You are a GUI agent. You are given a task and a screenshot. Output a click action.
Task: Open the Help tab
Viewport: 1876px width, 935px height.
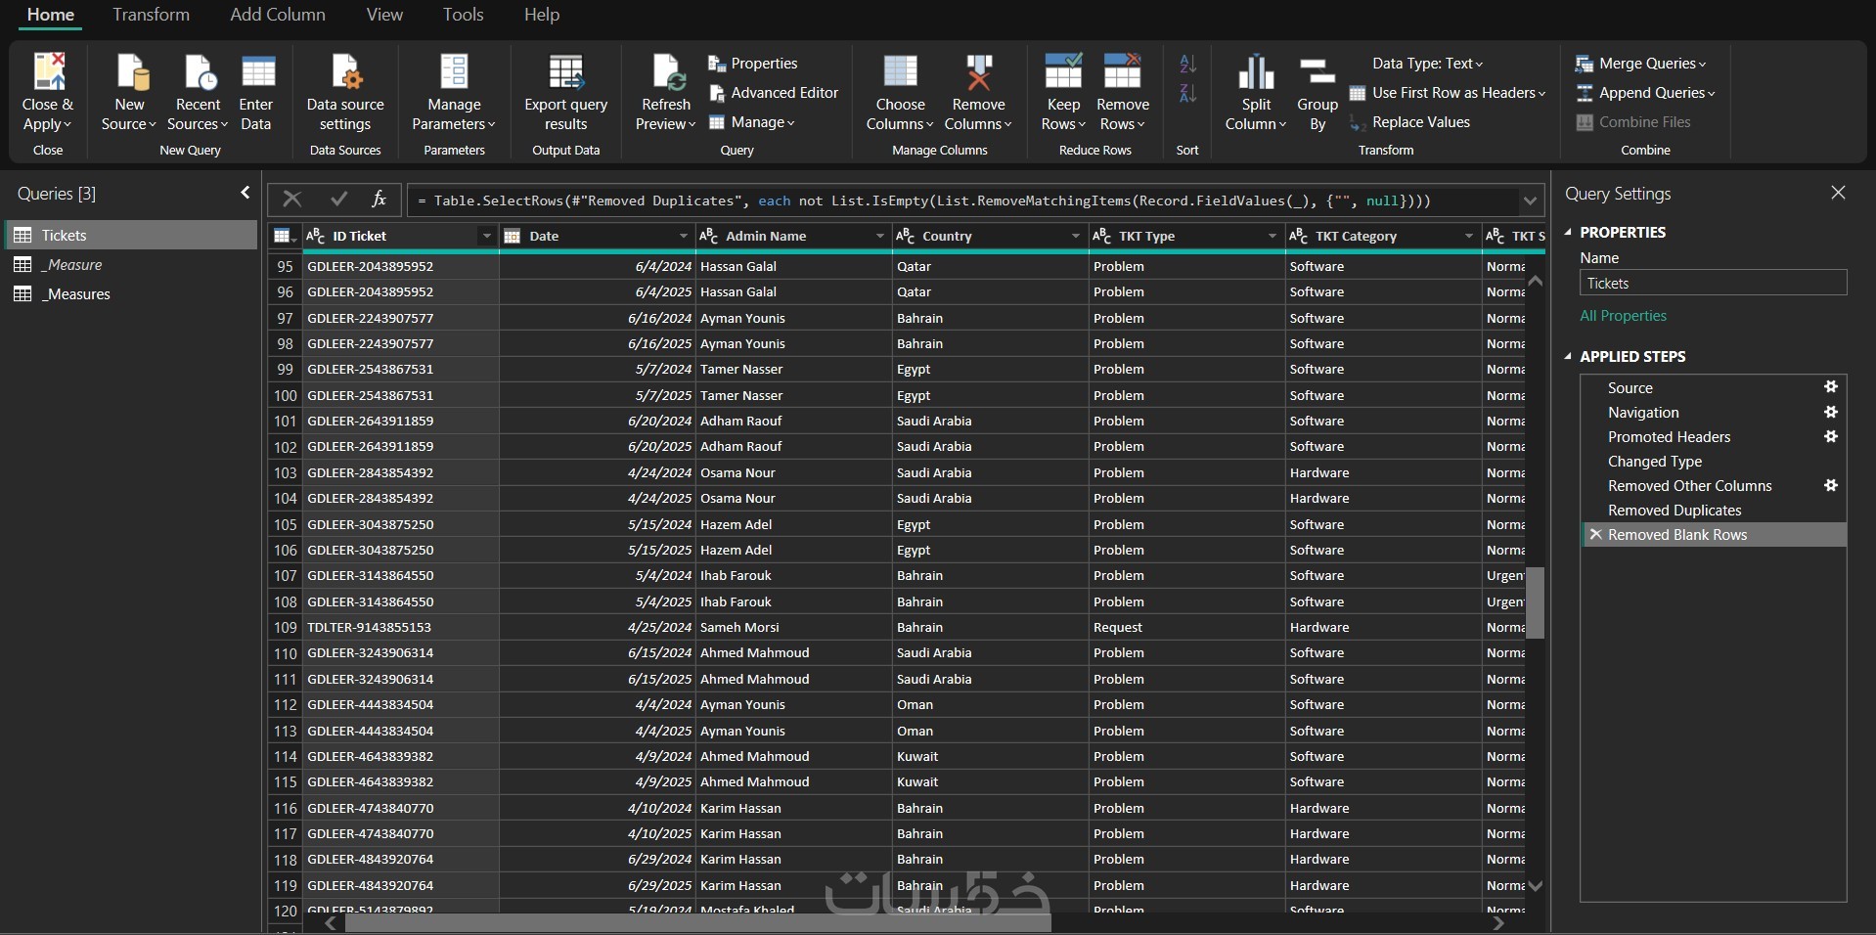[x=542, y=15]
